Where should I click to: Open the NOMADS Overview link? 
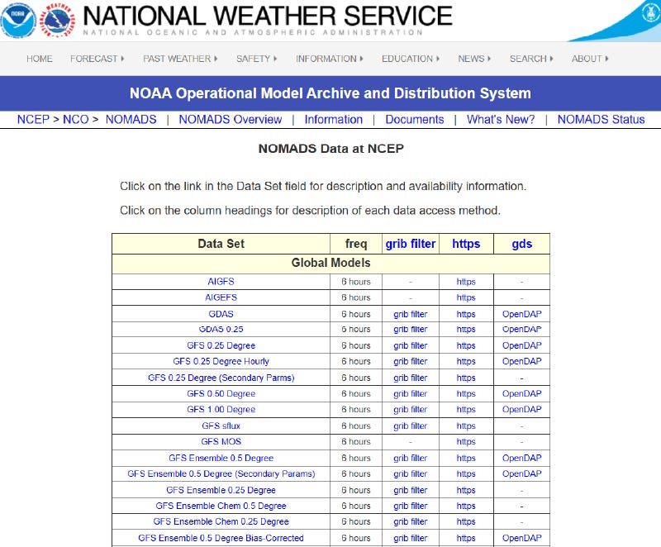point(231,119)
